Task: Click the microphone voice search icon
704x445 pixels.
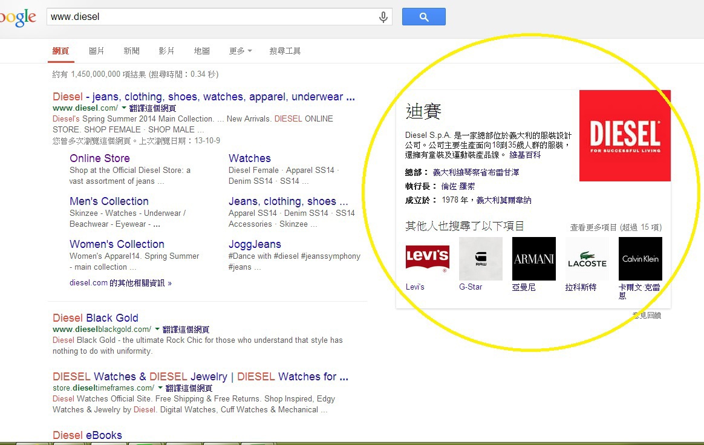Action: [x=383, y=17]
